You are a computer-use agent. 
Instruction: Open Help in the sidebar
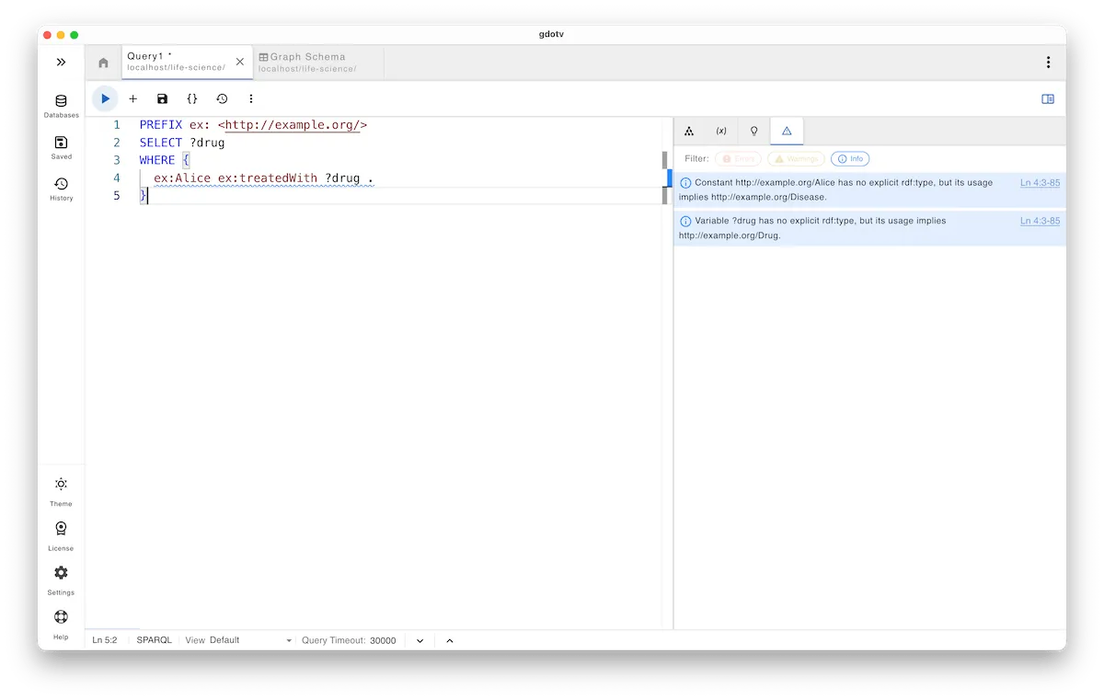coord(61,624)
